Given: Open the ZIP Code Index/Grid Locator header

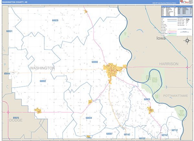Looking at the screenshot, I should (177, 6).
